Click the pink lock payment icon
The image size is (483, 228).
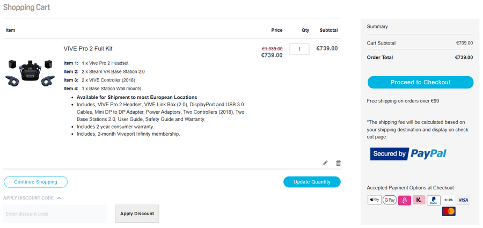point(404,200)
